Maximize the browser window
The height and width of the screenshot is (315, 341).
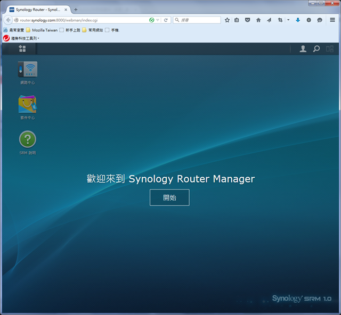coord(321,3)
